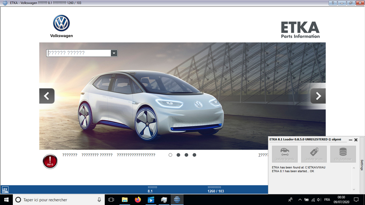Click the 'ETKA 8.1 has been started... OK' log line
This screenshot has height=205, width=365.
(293, 171)
